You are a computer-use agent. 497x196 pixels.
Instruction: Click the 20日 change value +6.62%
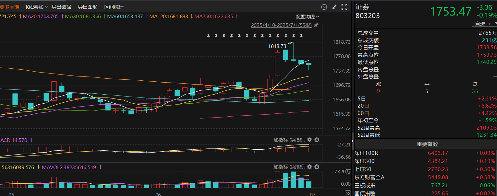click(x=487, y=106)
